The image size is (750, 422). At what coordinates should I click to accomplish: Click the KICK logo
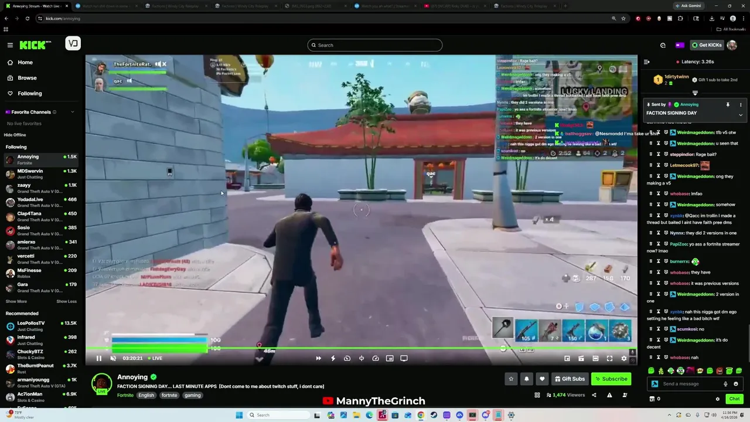coord(35,45)
